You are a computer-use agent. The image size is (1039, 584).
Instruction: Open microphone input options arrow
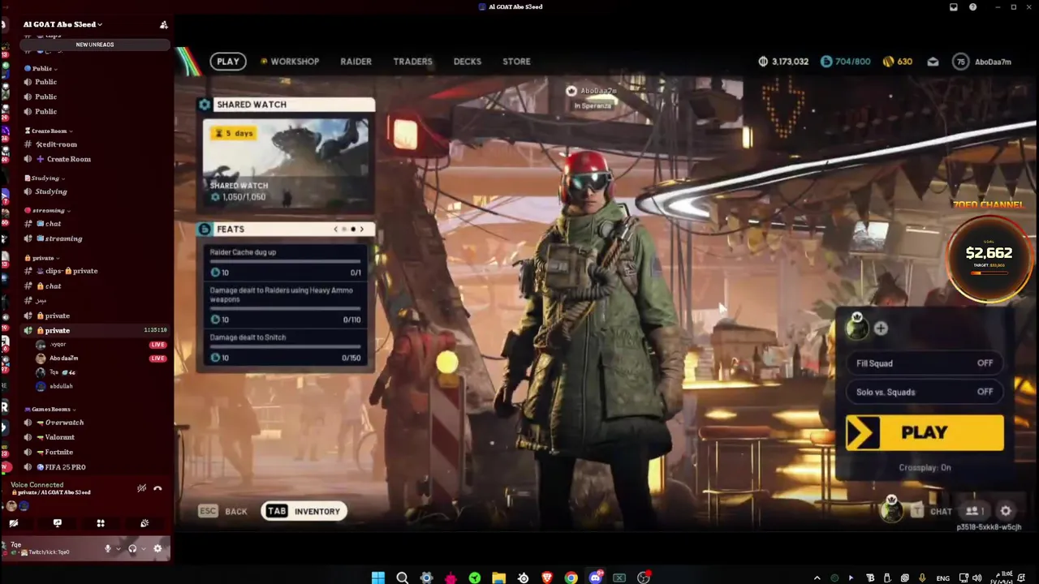click(118, 549)
